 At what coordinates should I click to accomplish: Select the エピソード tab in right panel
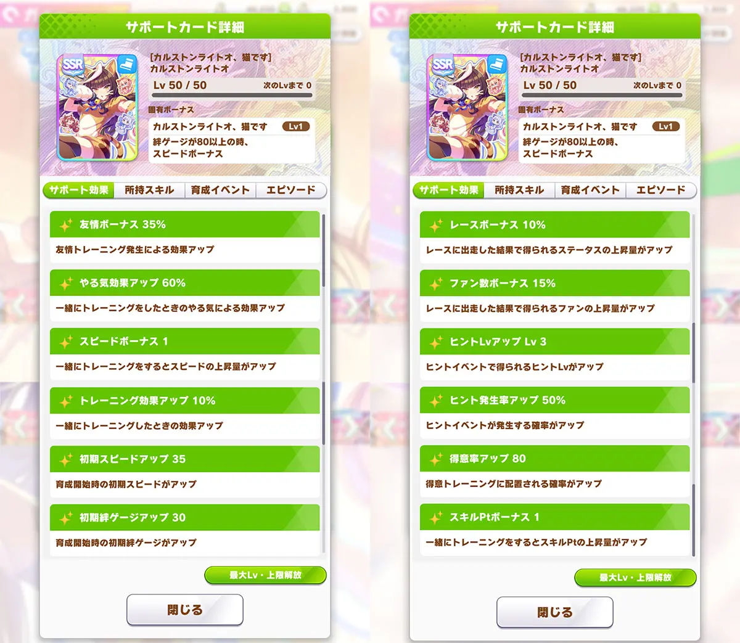(x=661, y=190)
